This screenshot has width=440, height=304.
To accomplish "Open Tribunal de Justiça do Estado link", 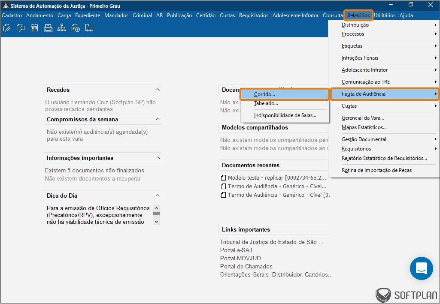I will 272,242.
